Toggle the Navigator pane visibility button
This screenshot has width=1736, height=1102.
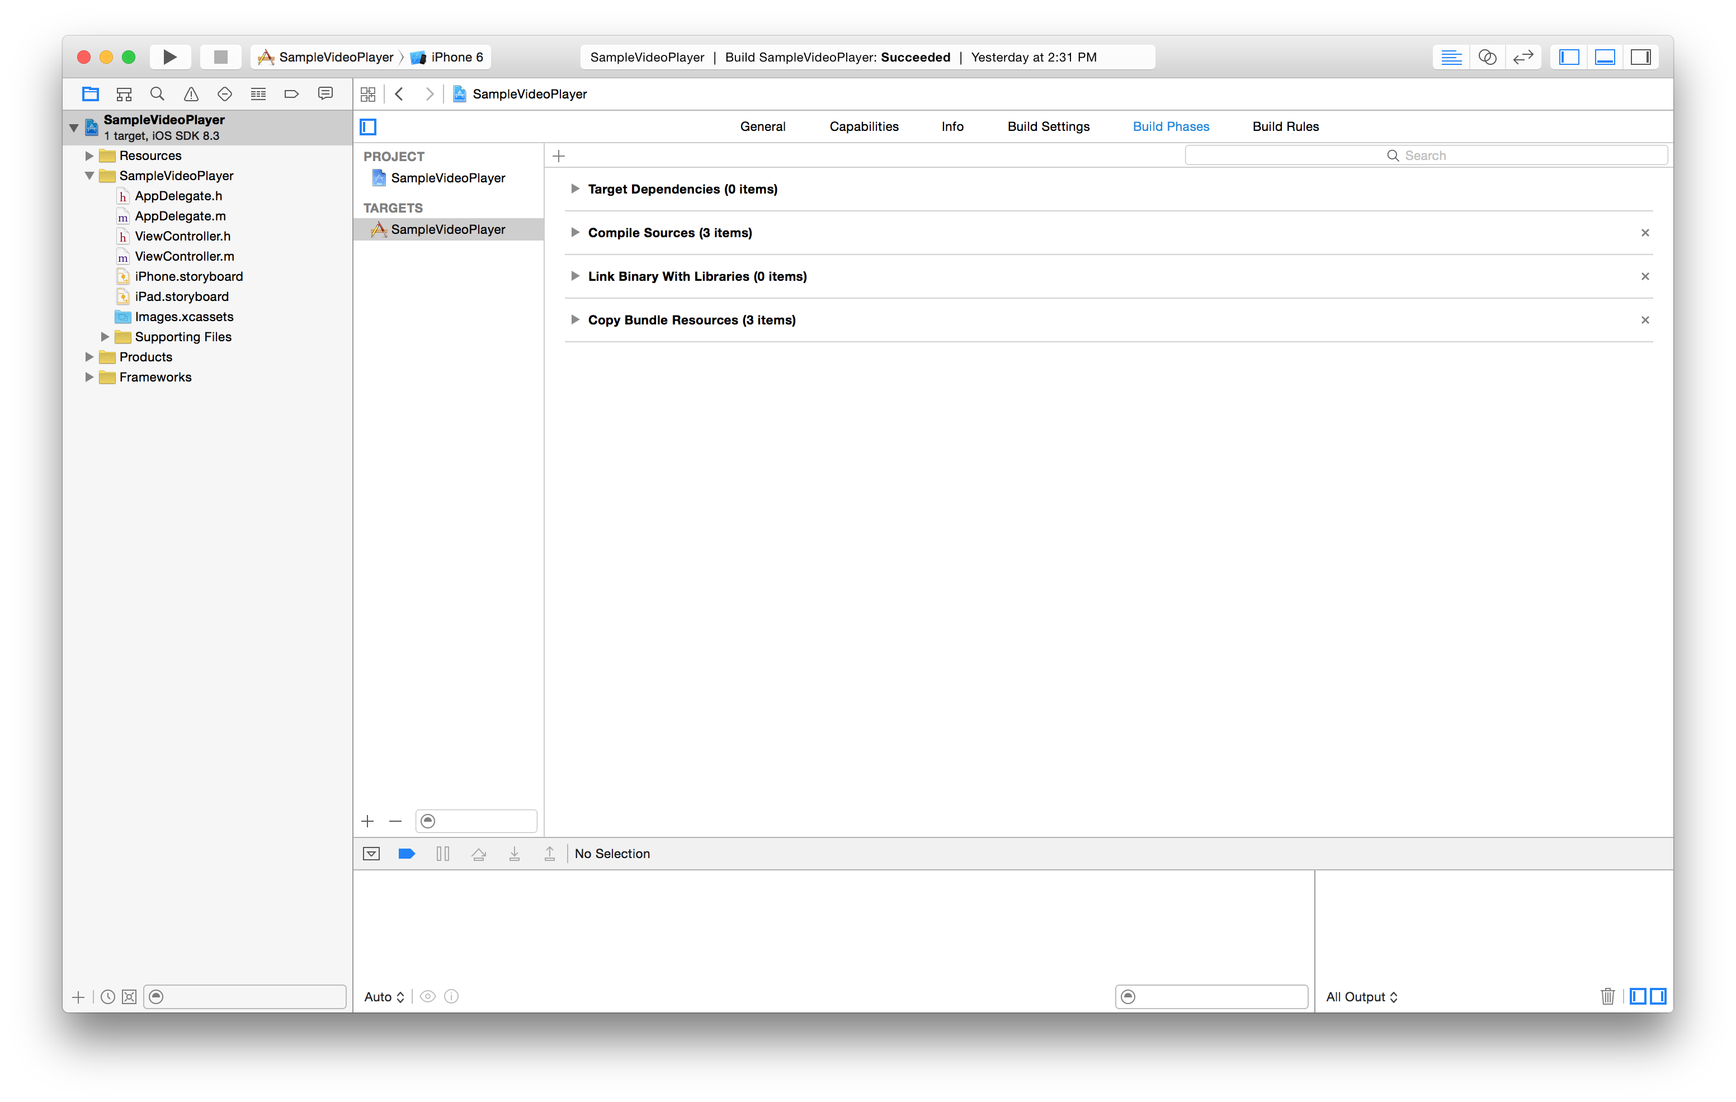[1569, 57]
